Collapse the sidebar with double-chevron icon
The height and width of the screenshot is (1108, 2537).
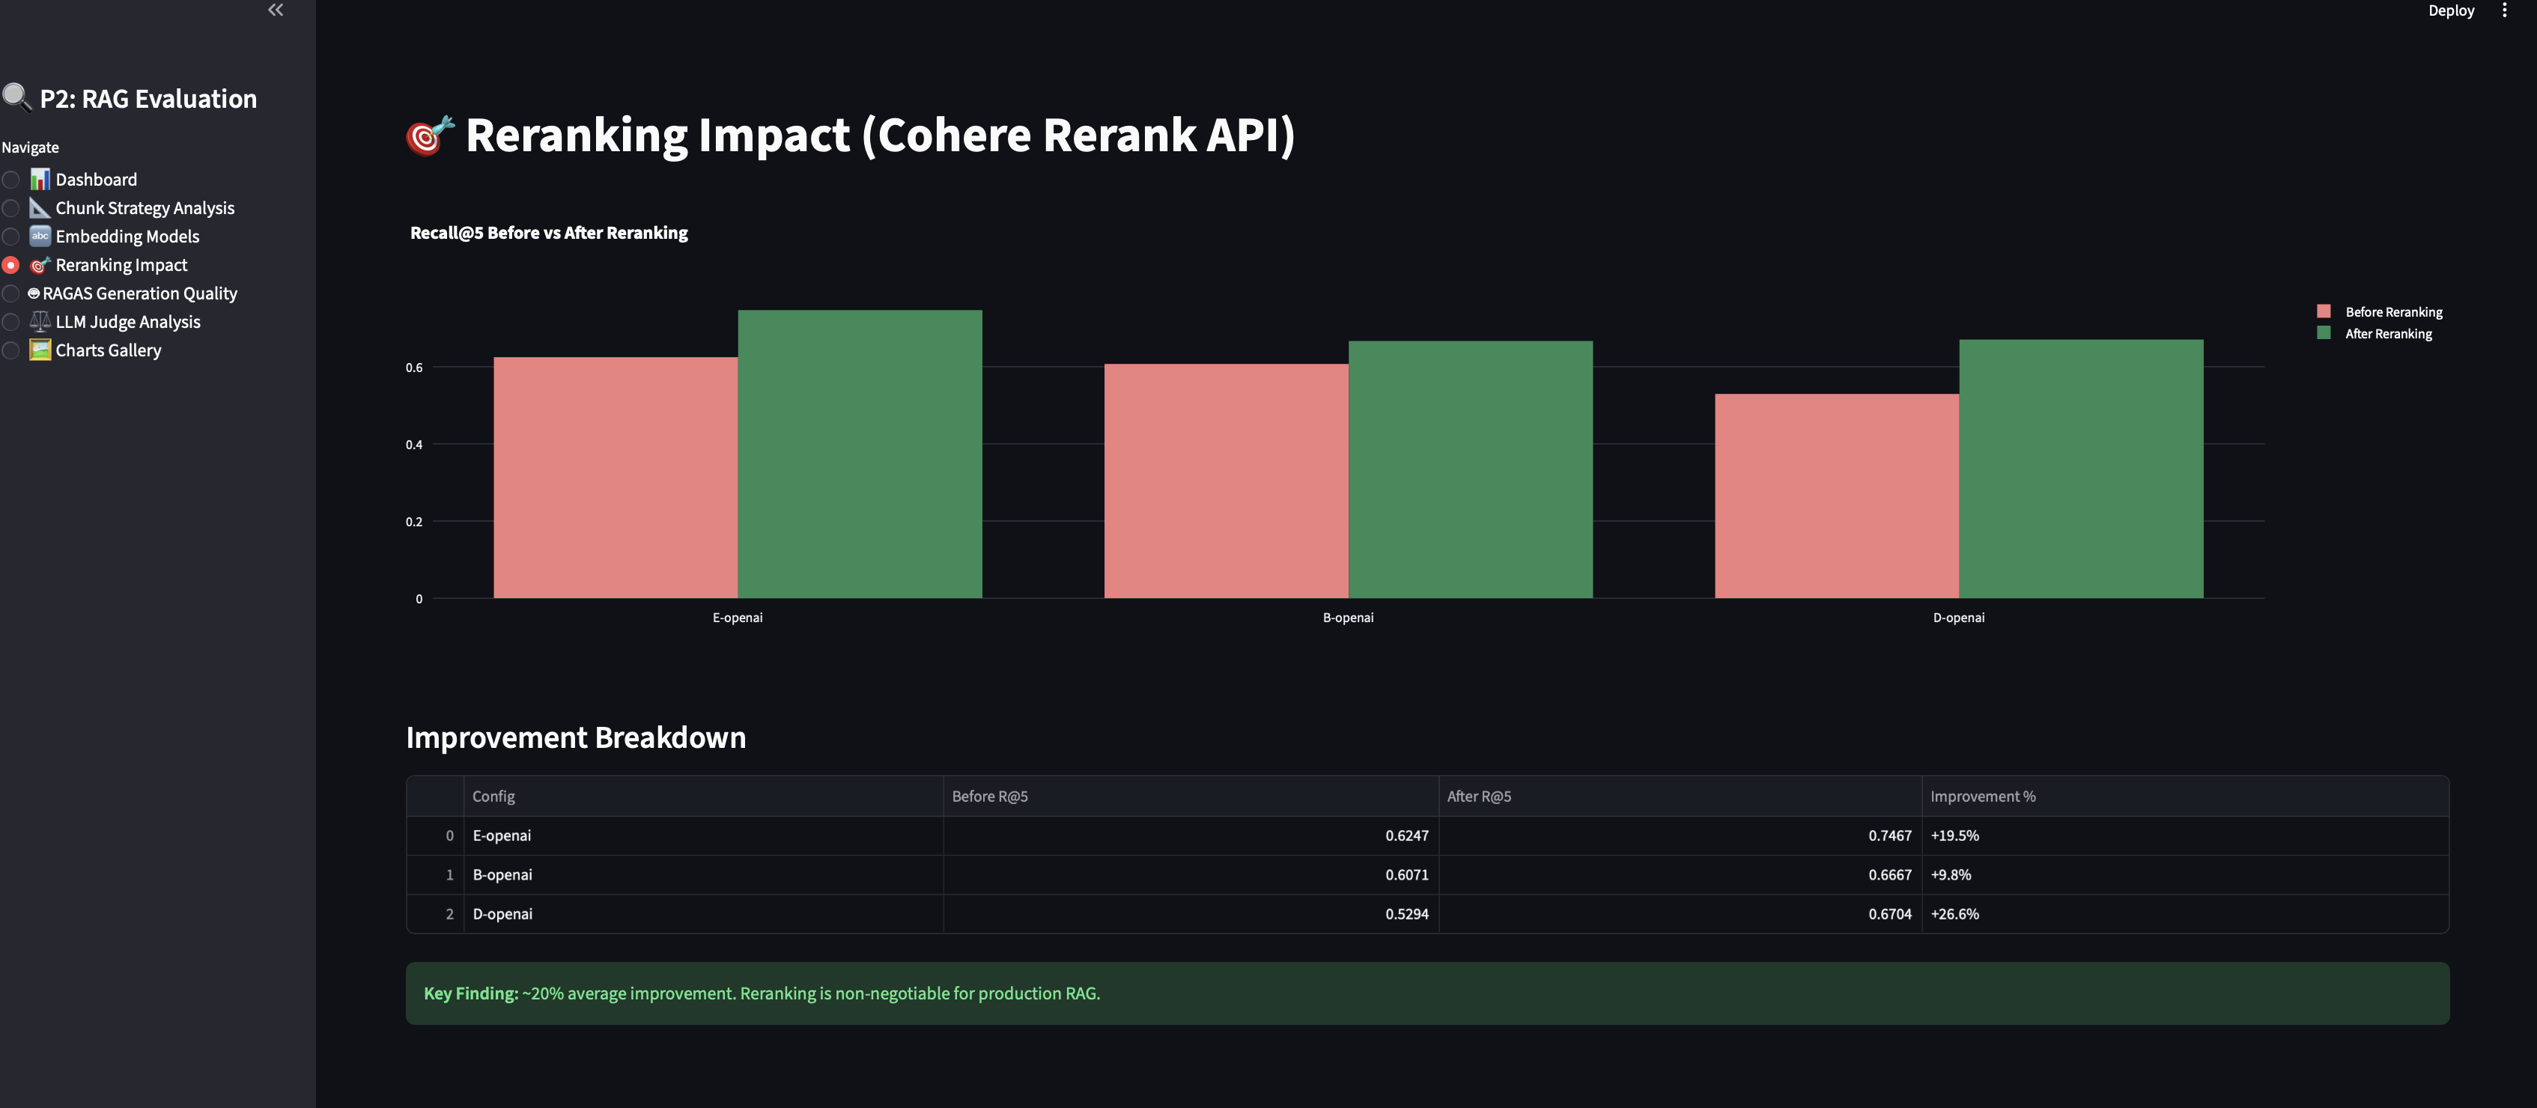(x=276, y=10)
